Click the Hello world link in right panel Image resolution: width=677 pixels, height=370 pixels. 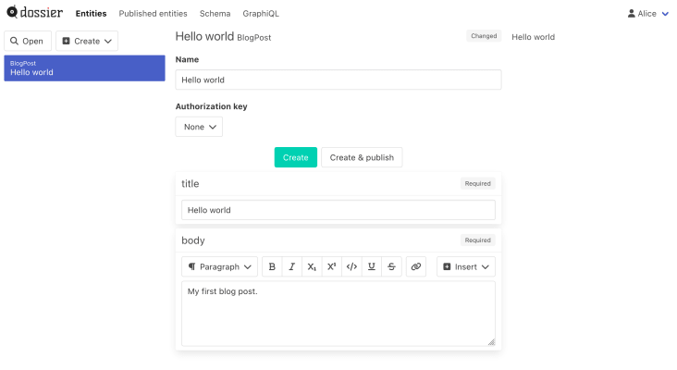pyautogui.click(x=534, y=37)
